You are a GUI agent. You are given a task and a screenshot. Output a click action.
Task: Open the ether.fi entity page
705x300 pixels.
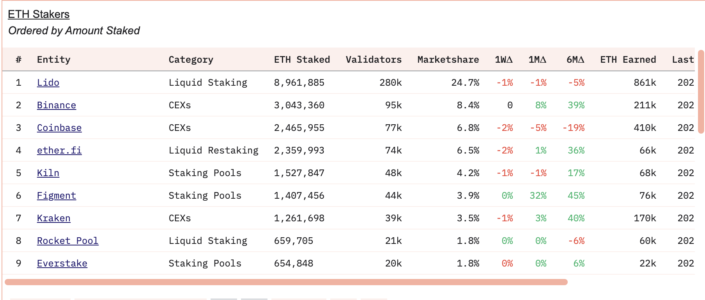pyautogui.click(x=59, y=150)
